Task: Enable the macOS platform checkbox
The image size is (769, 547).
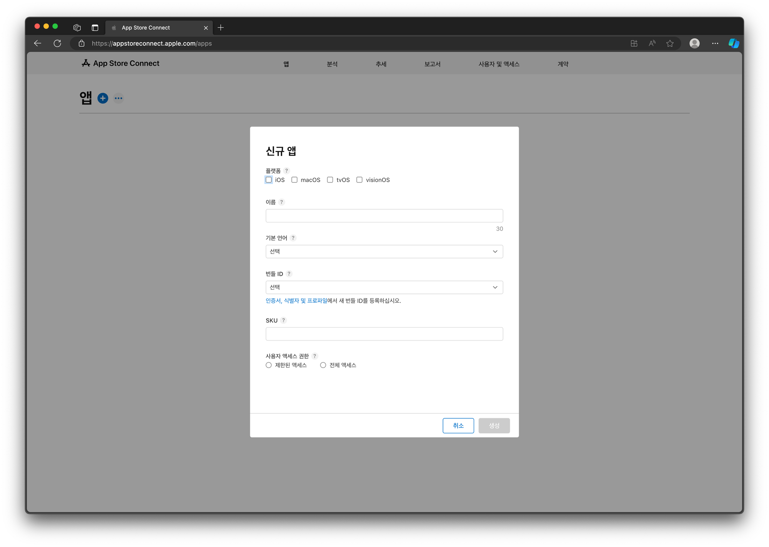Action: tap(295, 180)
